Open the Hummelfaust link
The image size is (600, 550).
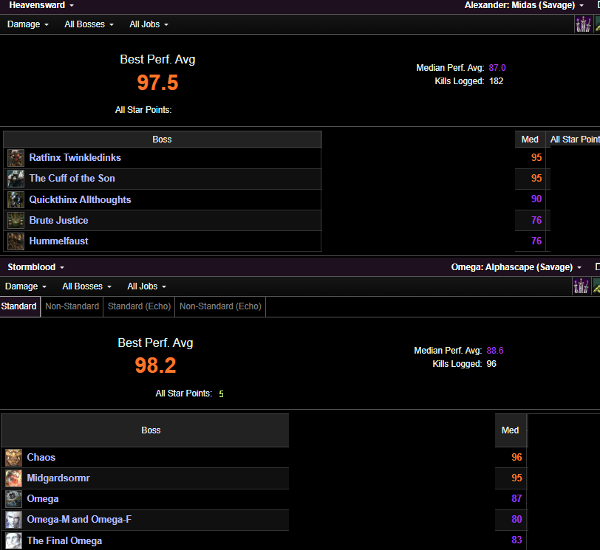(58, 241)
